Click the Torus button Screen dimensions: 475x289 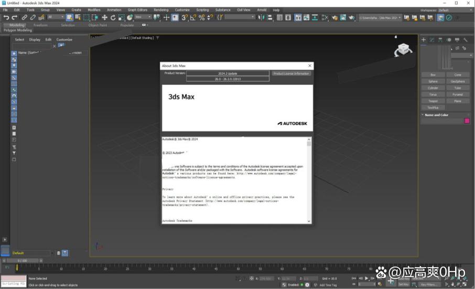[x=433, y=94]
